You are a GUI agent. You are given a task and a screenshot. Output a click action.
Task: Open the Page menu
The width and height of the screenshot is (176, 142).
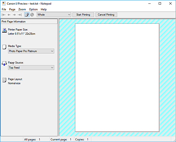(12, 9)
